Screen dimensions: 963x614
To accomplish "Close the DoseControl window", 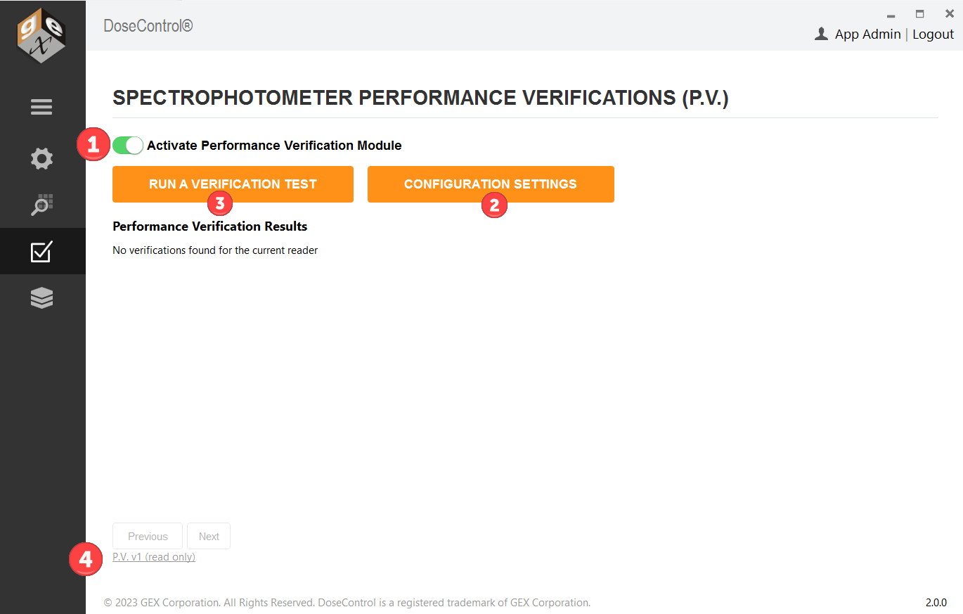I will (x=949, y=13).
